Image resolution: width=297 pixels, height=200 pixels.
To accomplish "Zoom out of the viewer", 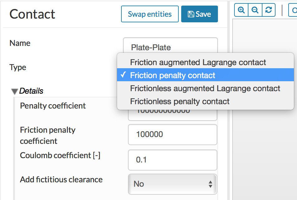I will tap(255, 10).
